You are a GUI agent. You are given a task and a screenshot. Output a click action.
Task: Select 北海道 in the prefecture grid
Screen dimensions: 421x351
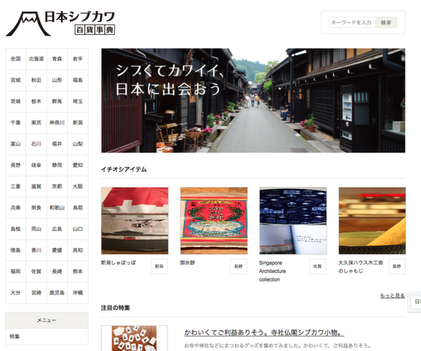(x=36, y=59)
